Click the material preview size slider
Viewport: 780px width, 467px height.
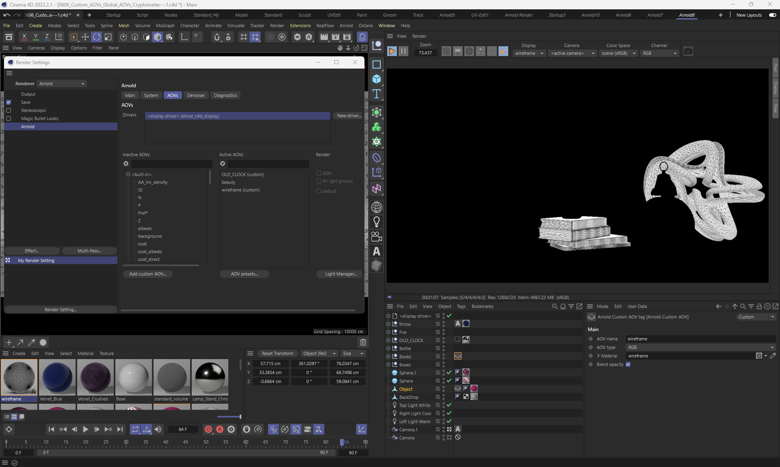tap(230, 417)
